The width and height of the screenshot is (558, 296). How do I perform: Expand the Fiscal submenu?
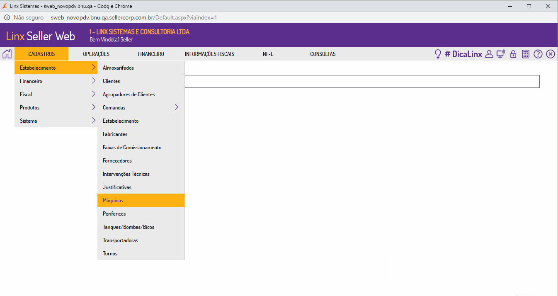[56, 94]
